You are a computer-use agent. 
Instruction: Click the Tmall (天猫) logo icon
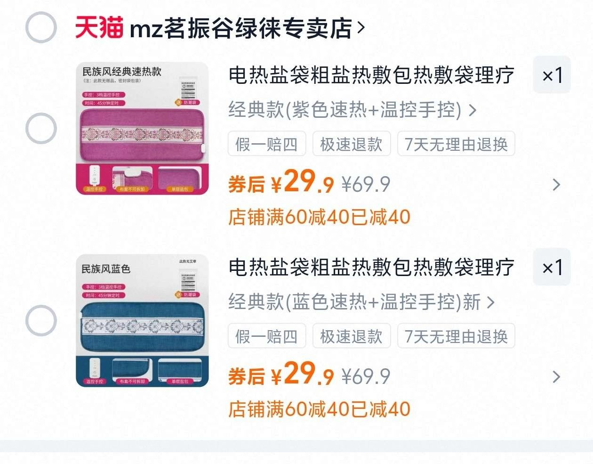pos(99,27)
